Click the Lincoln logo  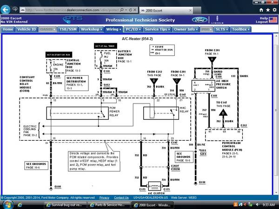tap(217, 20)
